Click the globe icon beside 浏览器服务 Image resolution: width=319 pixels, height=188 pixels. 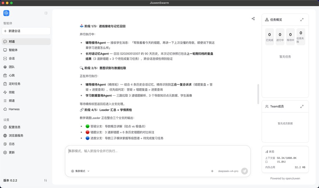pyautogui.click(x=5, y=136)
